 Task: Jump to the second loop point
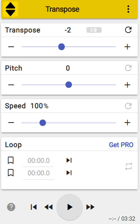(69, 173)
